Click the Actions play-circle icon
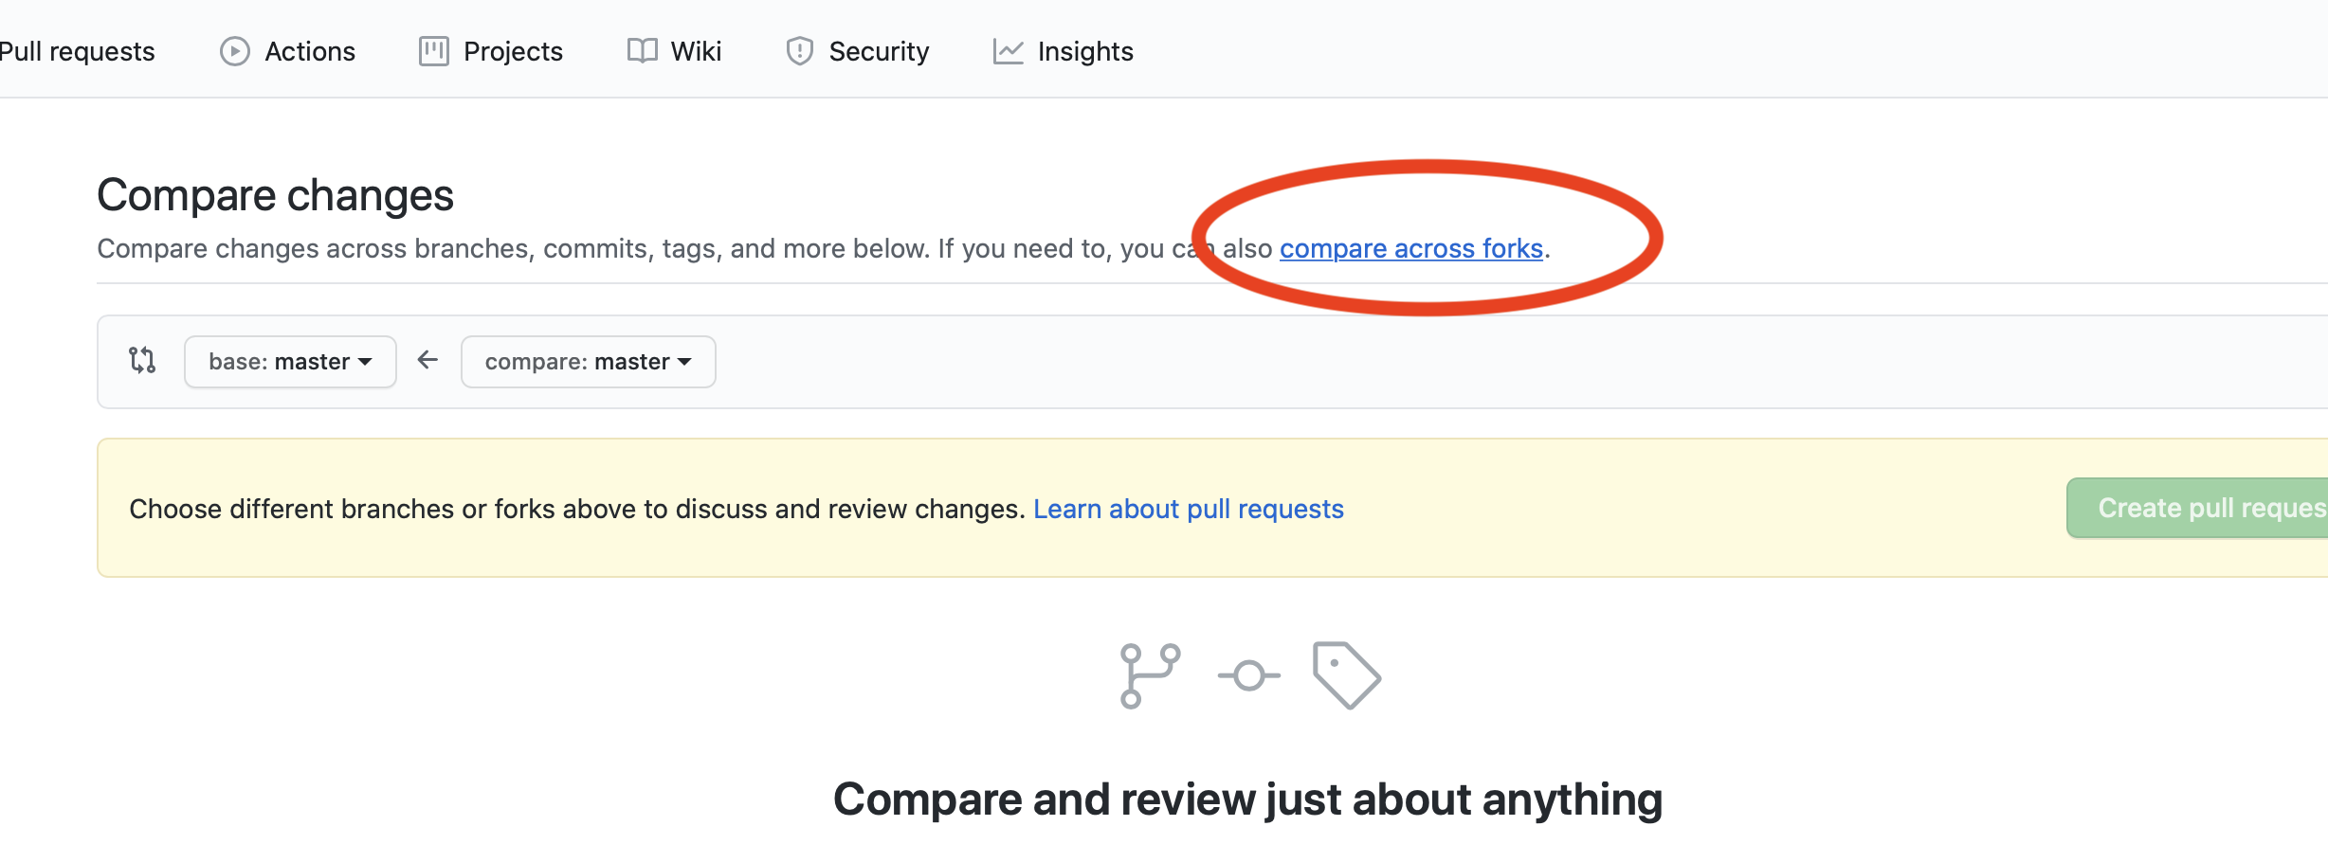This screenshot has height=862, width=2328. pos(234,51)
